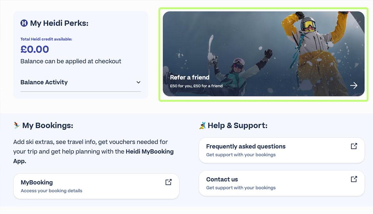Click the skier icon beside My Bookings

(17, 125)
